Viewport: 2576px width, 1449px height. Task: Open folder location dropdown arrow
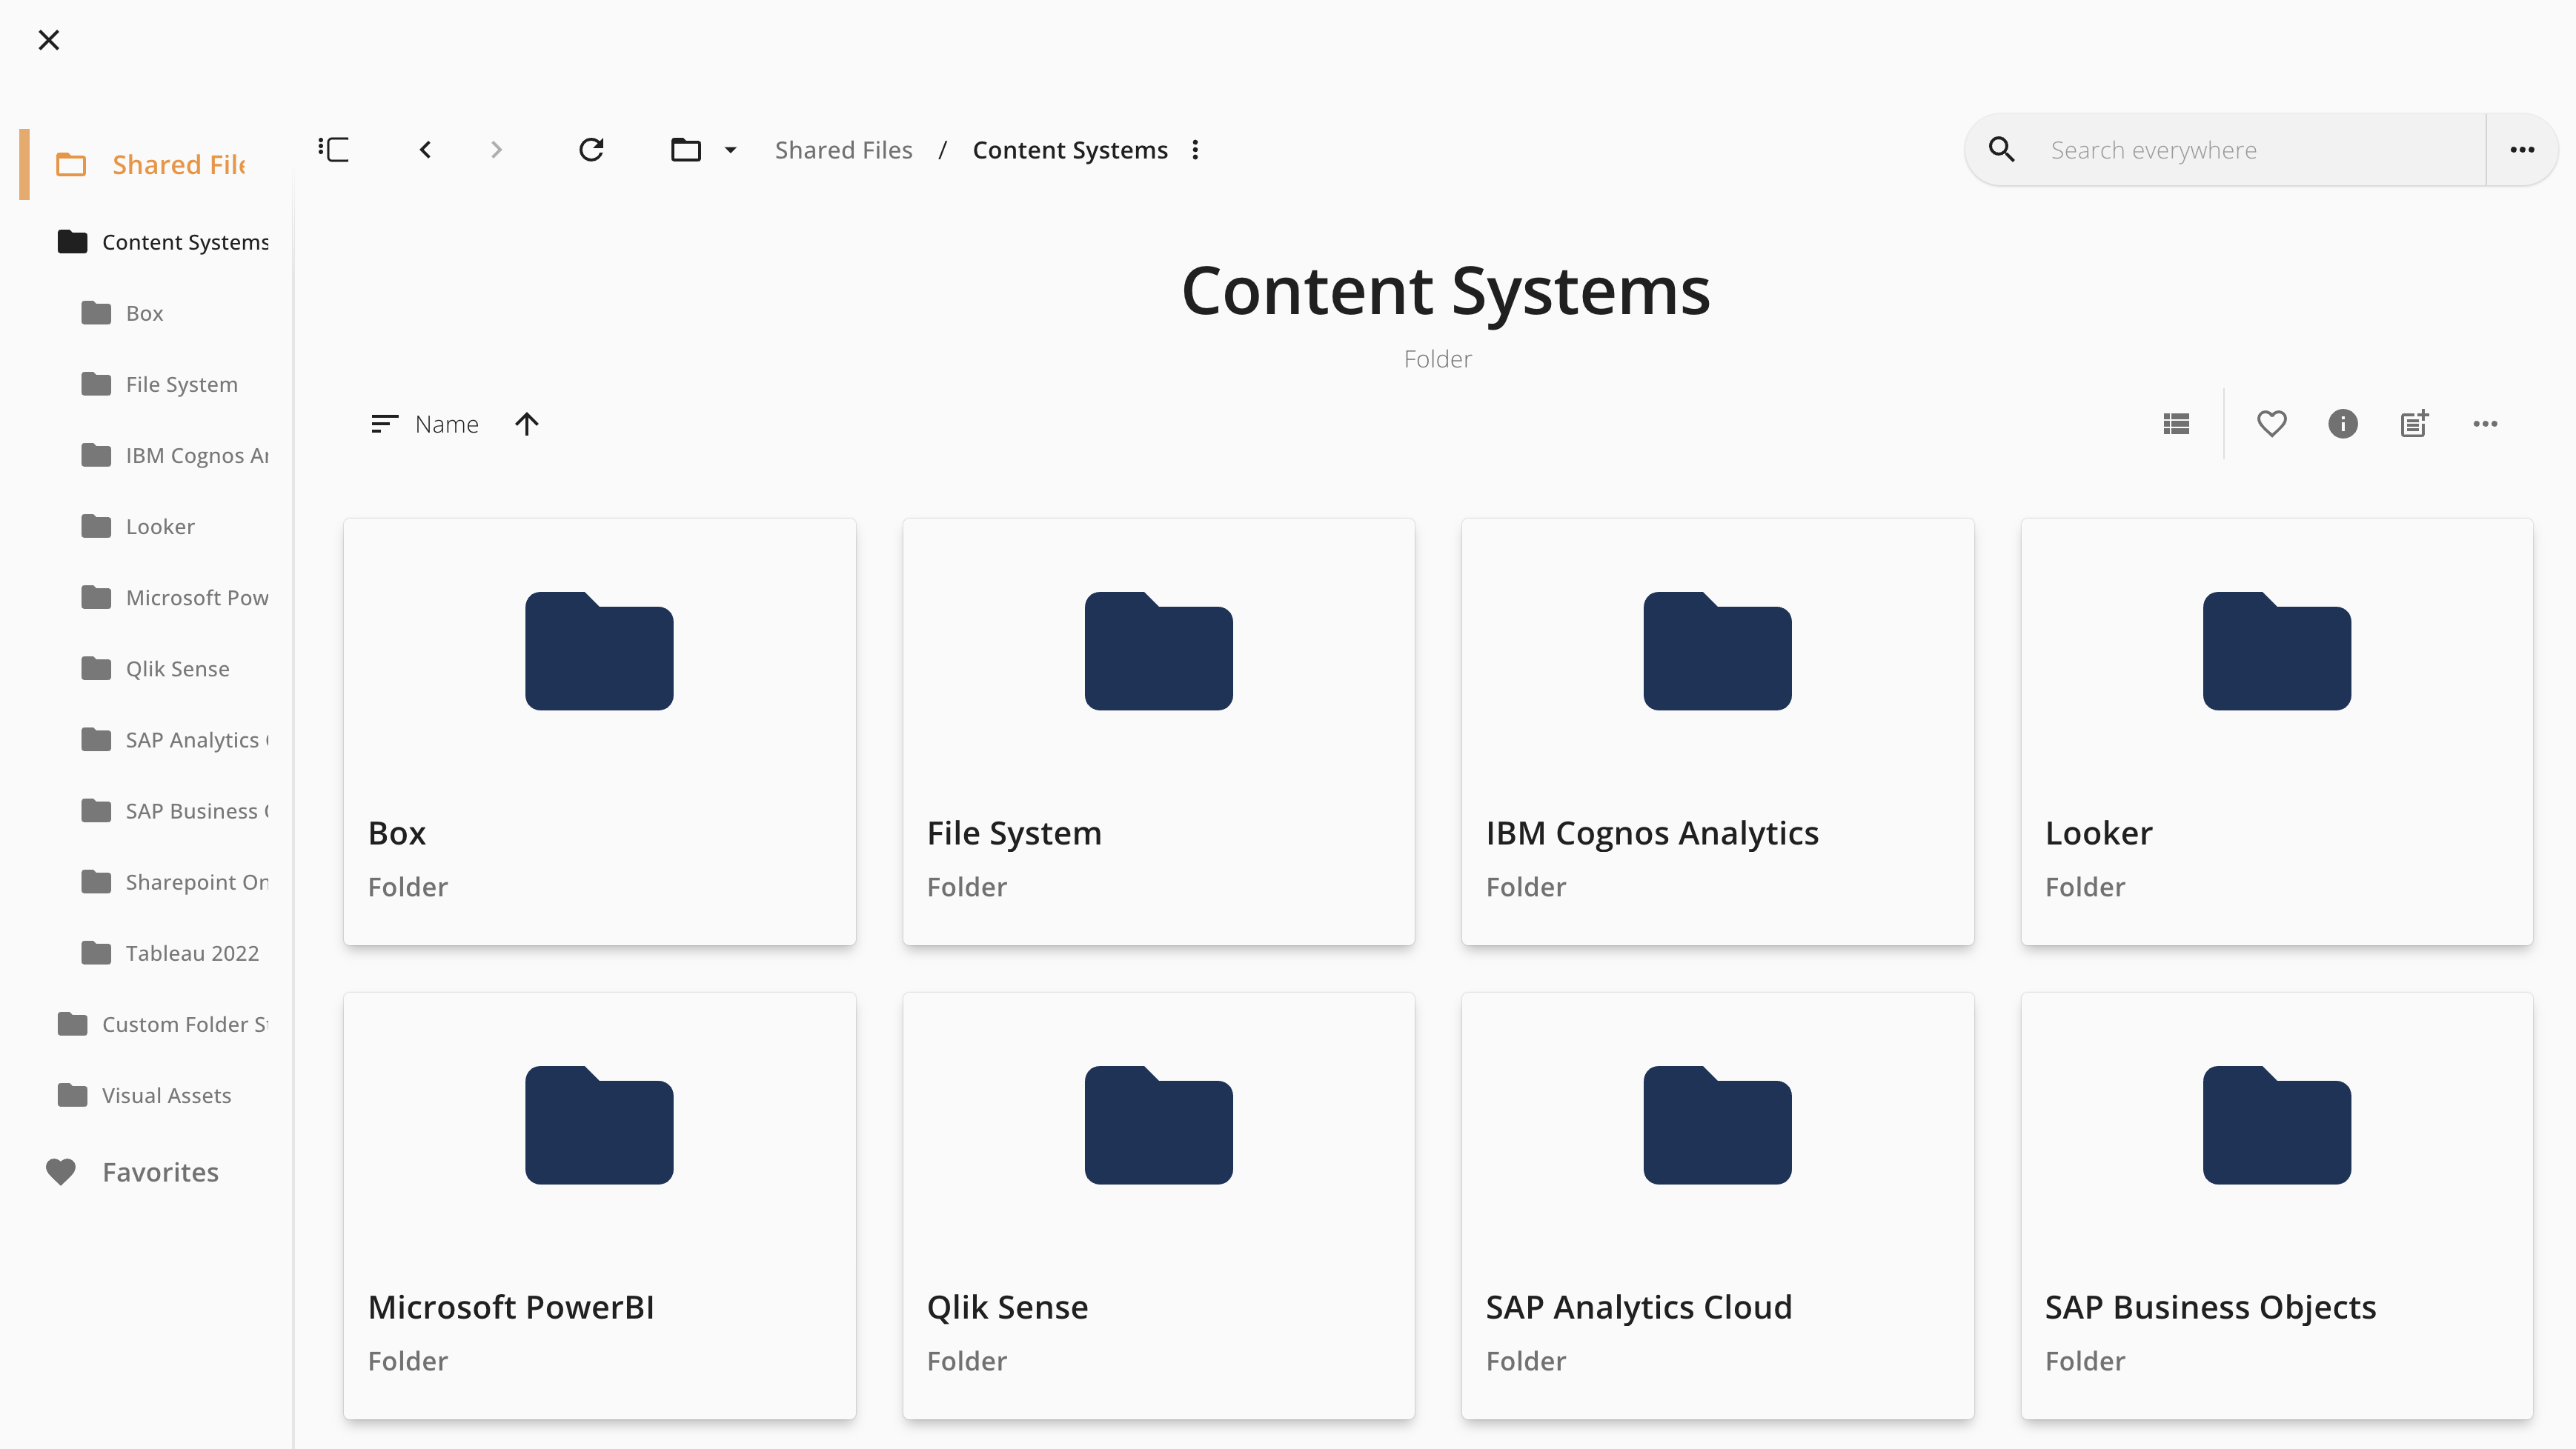pyautogui.click(x=731, y=150)
